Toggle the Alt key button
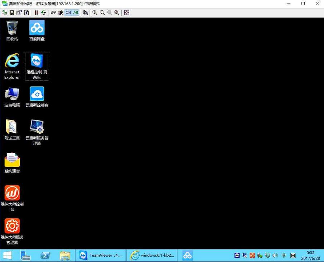The image size is (324, 262). (x=76, y=13)
